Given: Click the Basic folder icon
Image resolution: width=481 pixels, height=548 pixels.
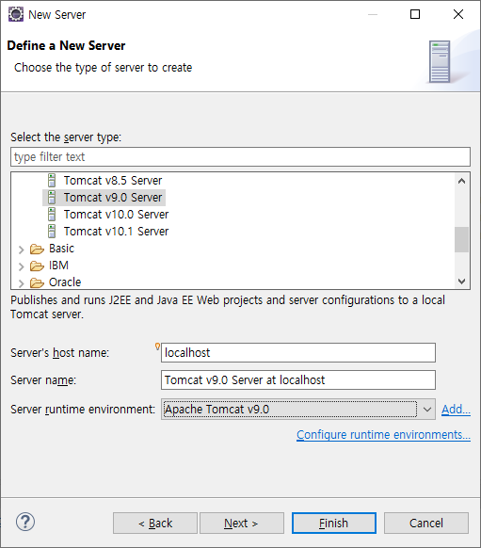Looking at the screenshot, I should pyautogui.click(x=37, y=249).
